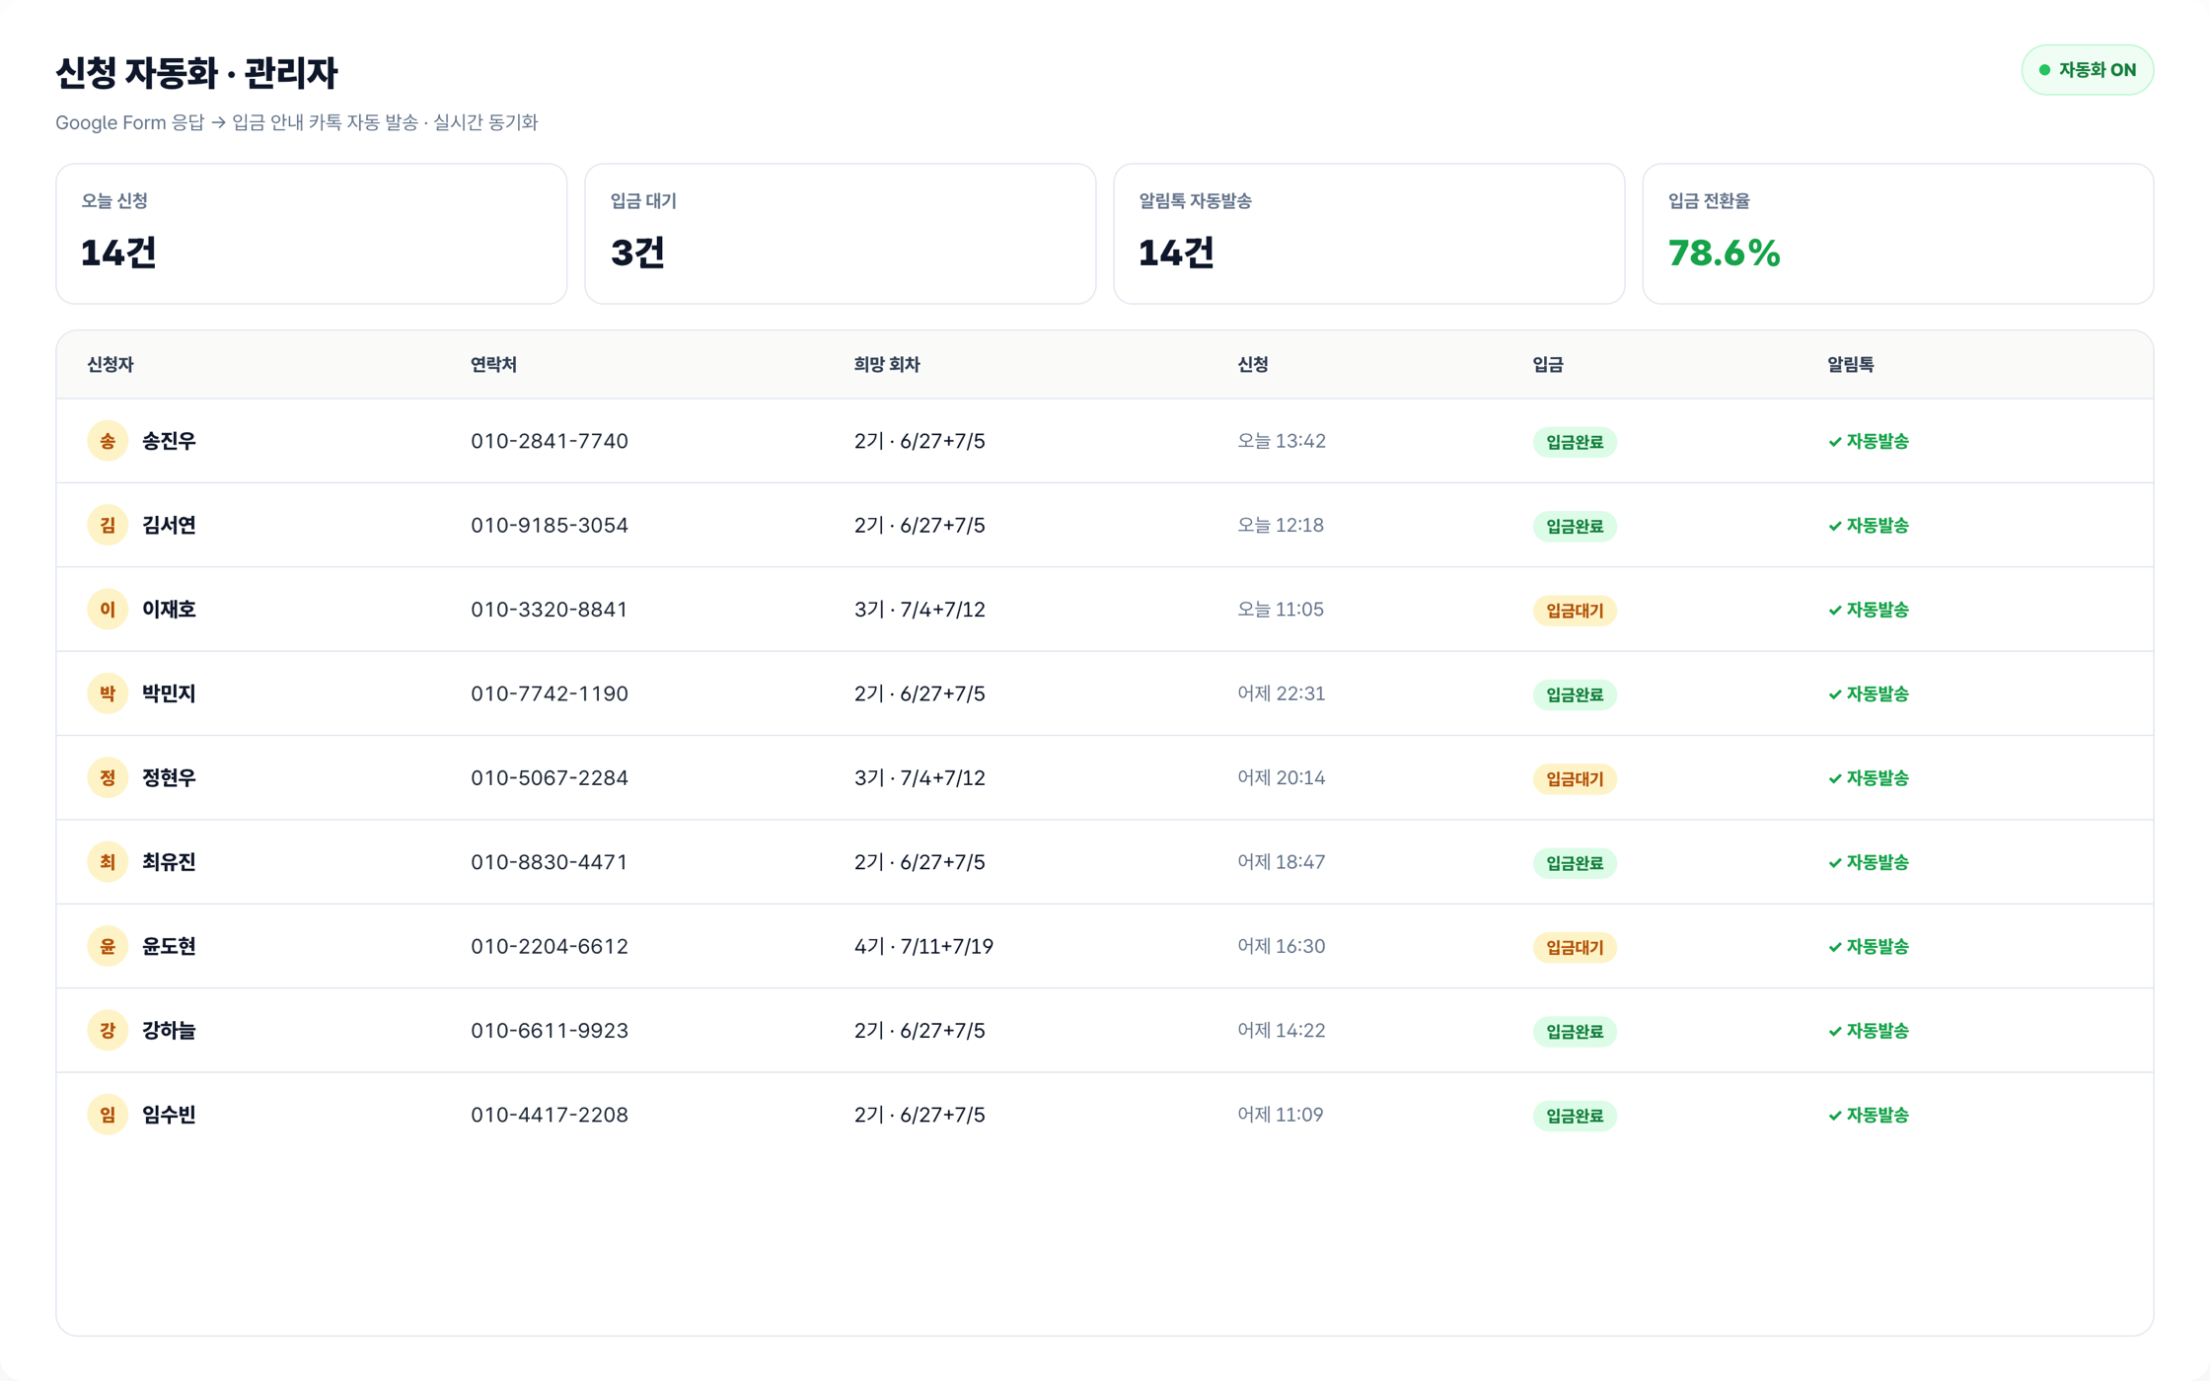The width and height of the screenshot is (2210, 1381).
Task: Click 강하늘 applicant name
Action: point(169,1031)
